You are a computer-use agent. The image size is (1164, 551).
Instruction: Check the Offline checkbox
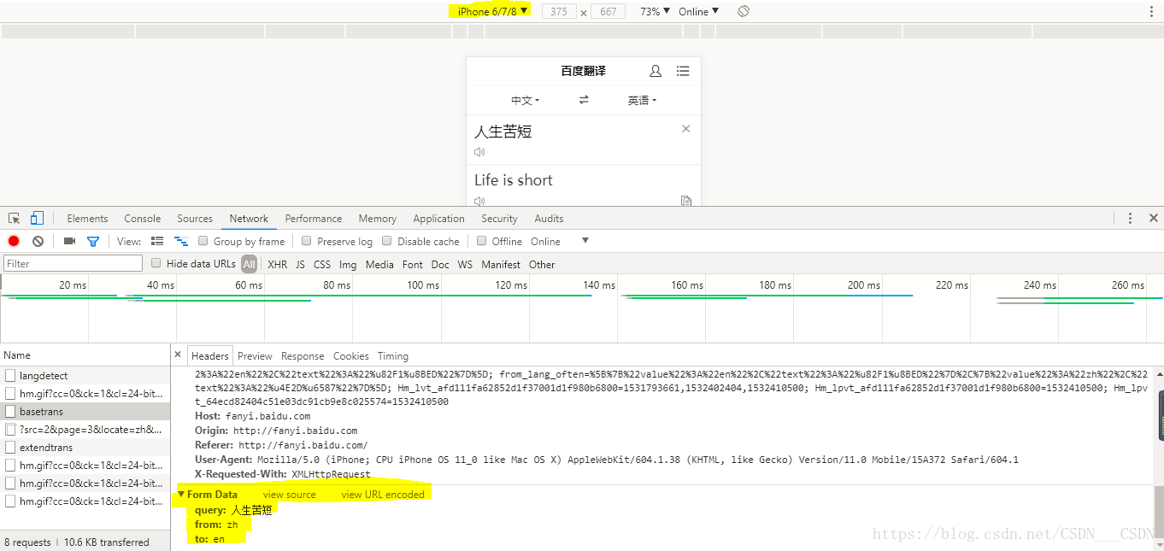(482, 241)
